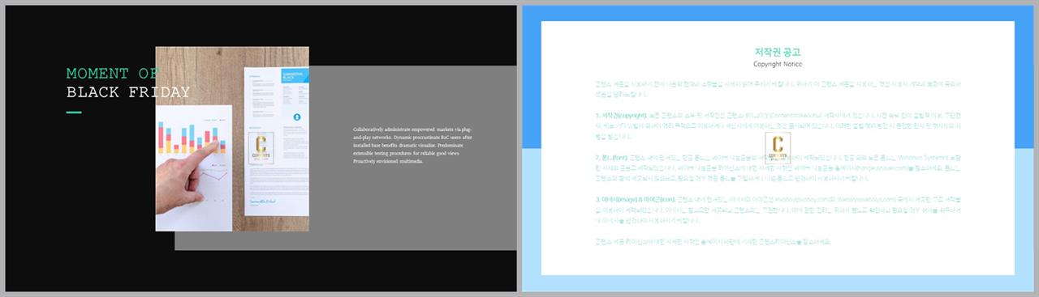Click the 'Collaboratively administrate' body paragraph

coord(412,145)
